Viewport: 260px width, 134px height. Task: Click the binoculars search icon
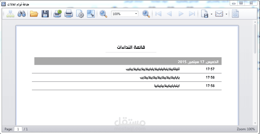22,14
